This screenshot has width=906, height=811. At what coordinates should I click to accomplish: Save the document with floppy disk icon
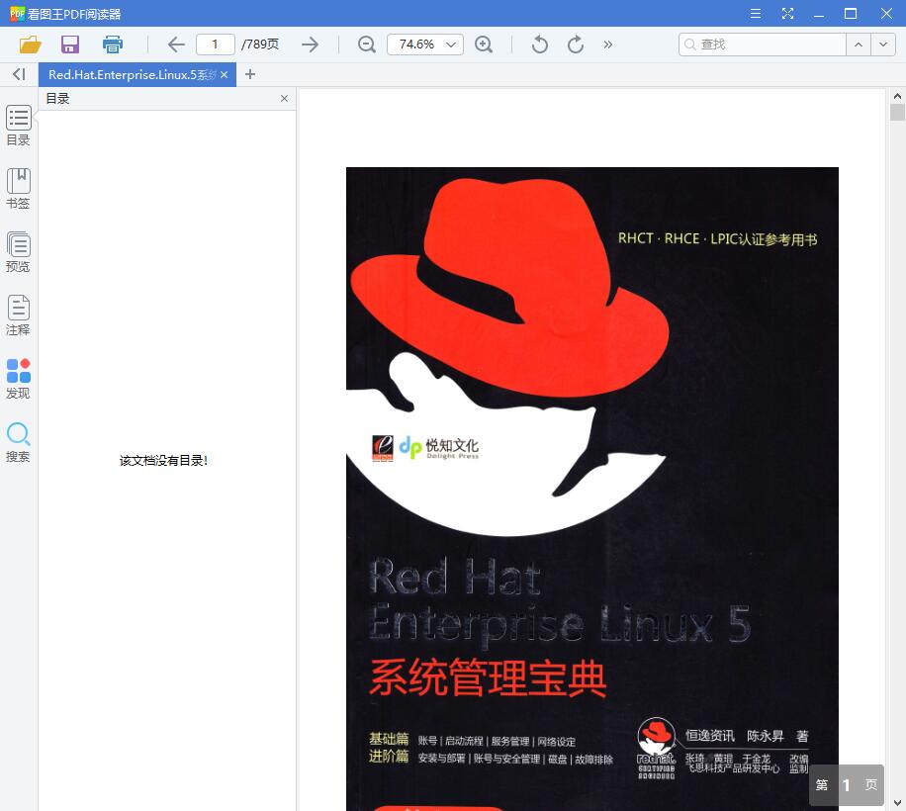click(x=70, y=45)
